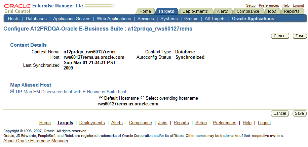Click the footer Help link

click(247, 123)
